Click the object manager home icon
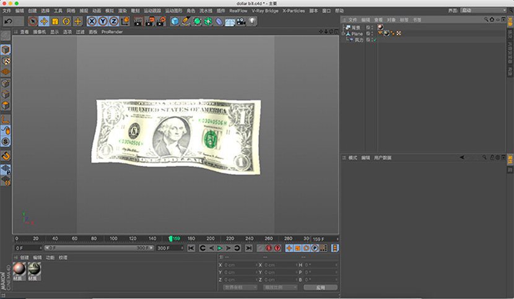 pos(492,20)
